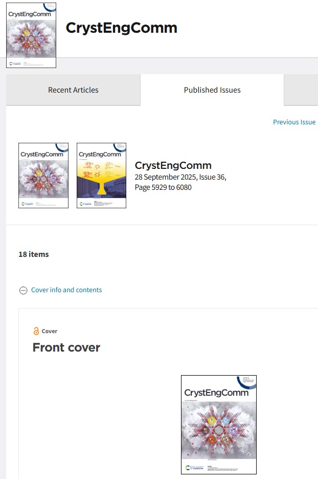Select the Published Issues tab
Screen dimensions: 318x479
click(212, 90)
